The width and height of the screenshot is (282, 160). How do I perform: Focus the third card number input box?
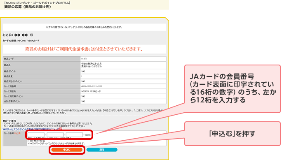tap(74, 135)
